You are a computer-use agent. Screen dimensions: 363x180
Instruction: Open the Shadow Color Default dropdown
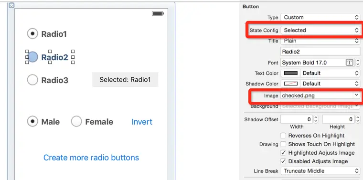click(x=330, y=84)
